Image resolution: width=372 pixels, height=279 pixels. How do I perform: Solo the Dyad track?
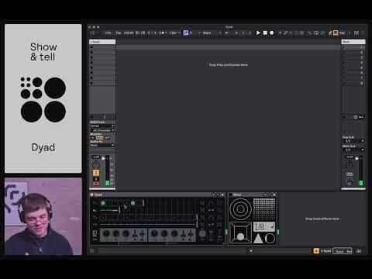click(x=96, y=179)
